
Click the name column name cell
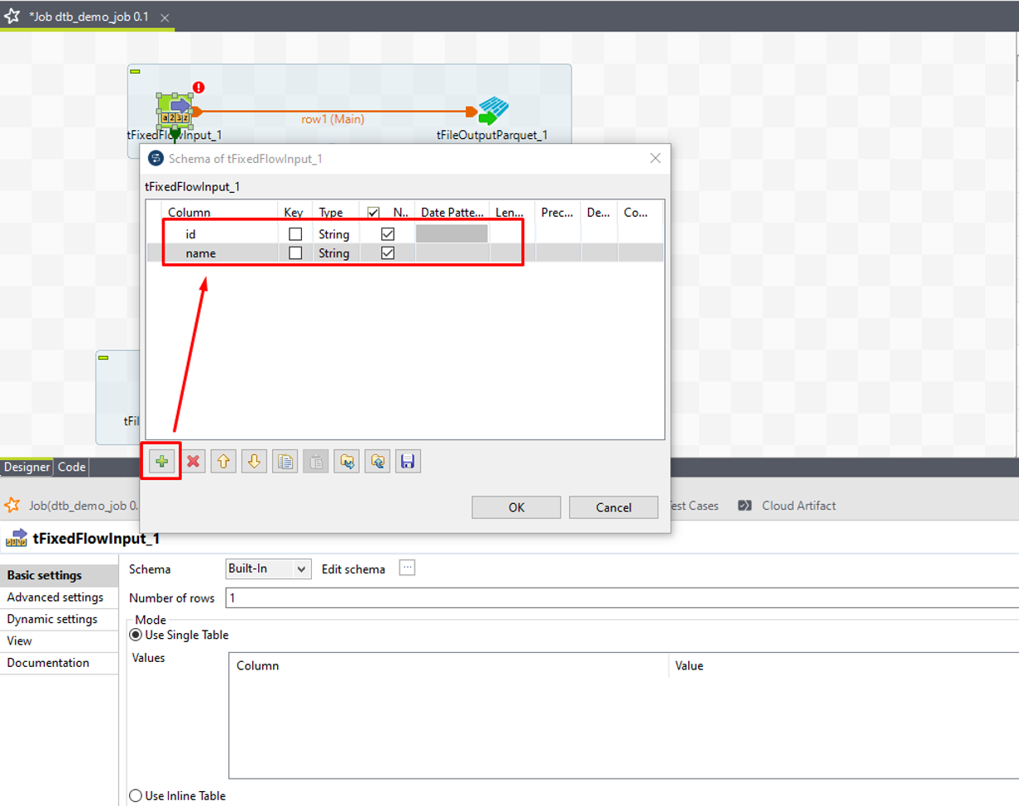(219, 253)
